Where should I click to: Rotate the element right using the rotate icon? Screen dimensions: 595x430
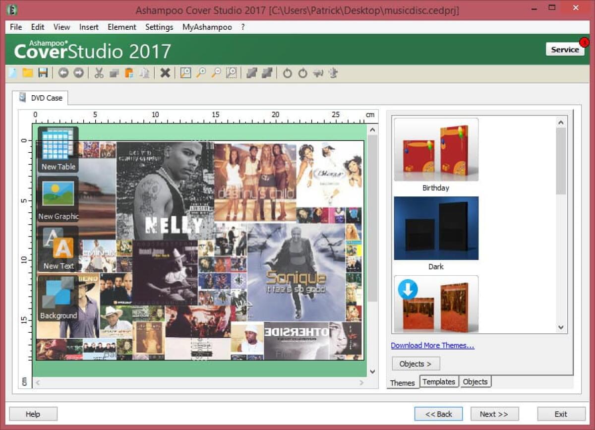click(x=301, y=73)
